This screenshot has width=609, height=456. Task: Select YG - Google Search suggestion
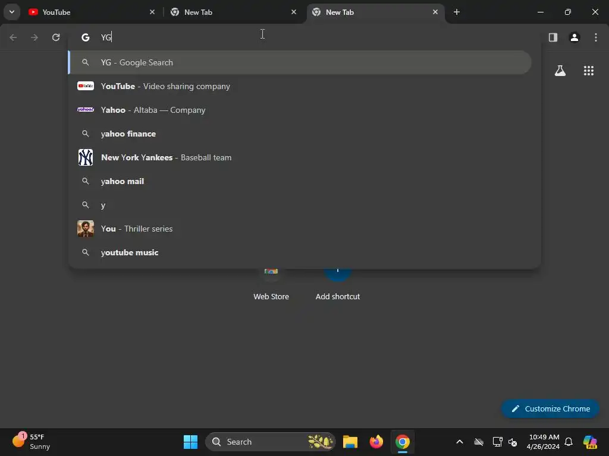[300, 62]
